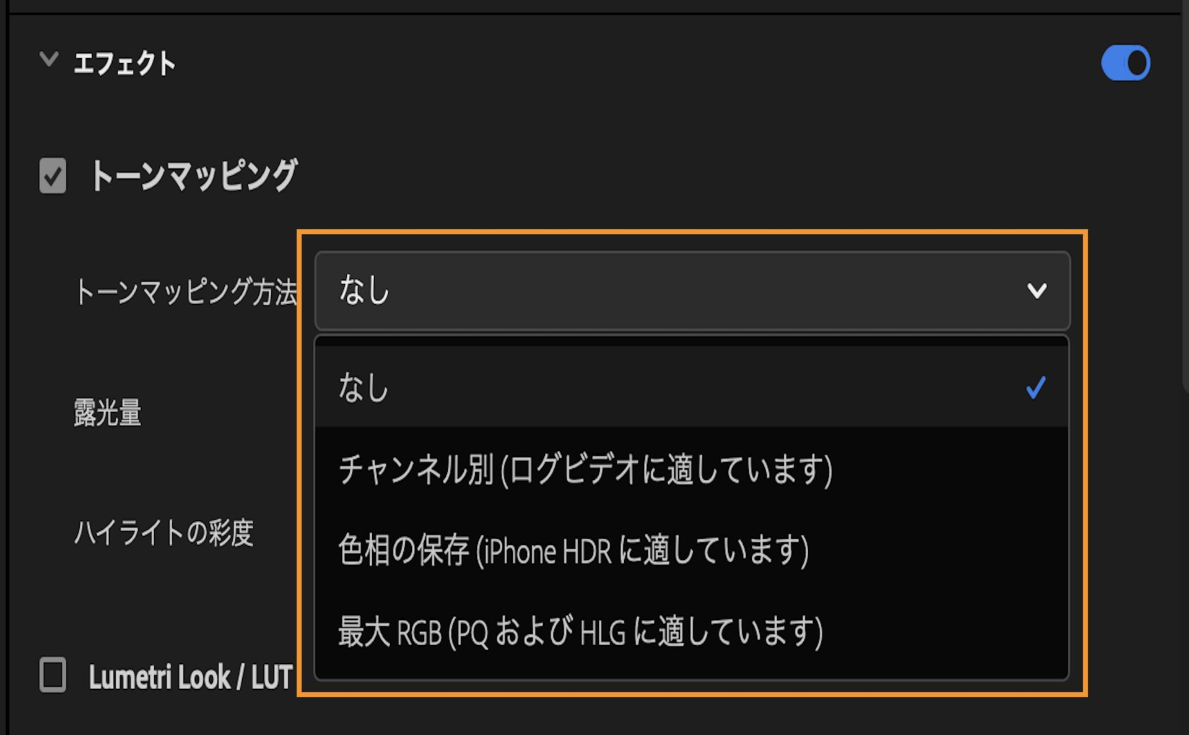Click the circular knob of the toggle switch
Viewport: 1189px width, 735px height.
[1136, 62]
